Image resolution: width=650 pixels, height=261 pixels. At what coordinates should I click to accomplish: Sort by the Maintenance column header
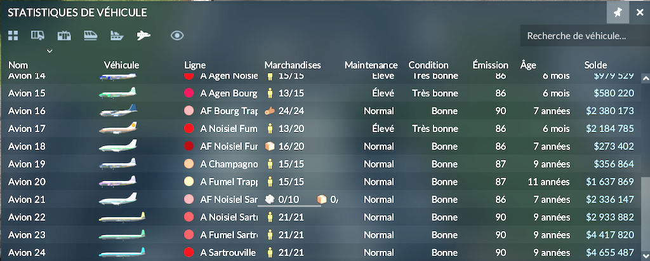point(371,65)
